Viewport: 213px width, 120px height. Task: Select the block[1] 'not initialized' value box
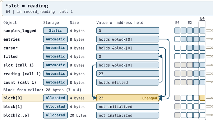tap(128, 107)
